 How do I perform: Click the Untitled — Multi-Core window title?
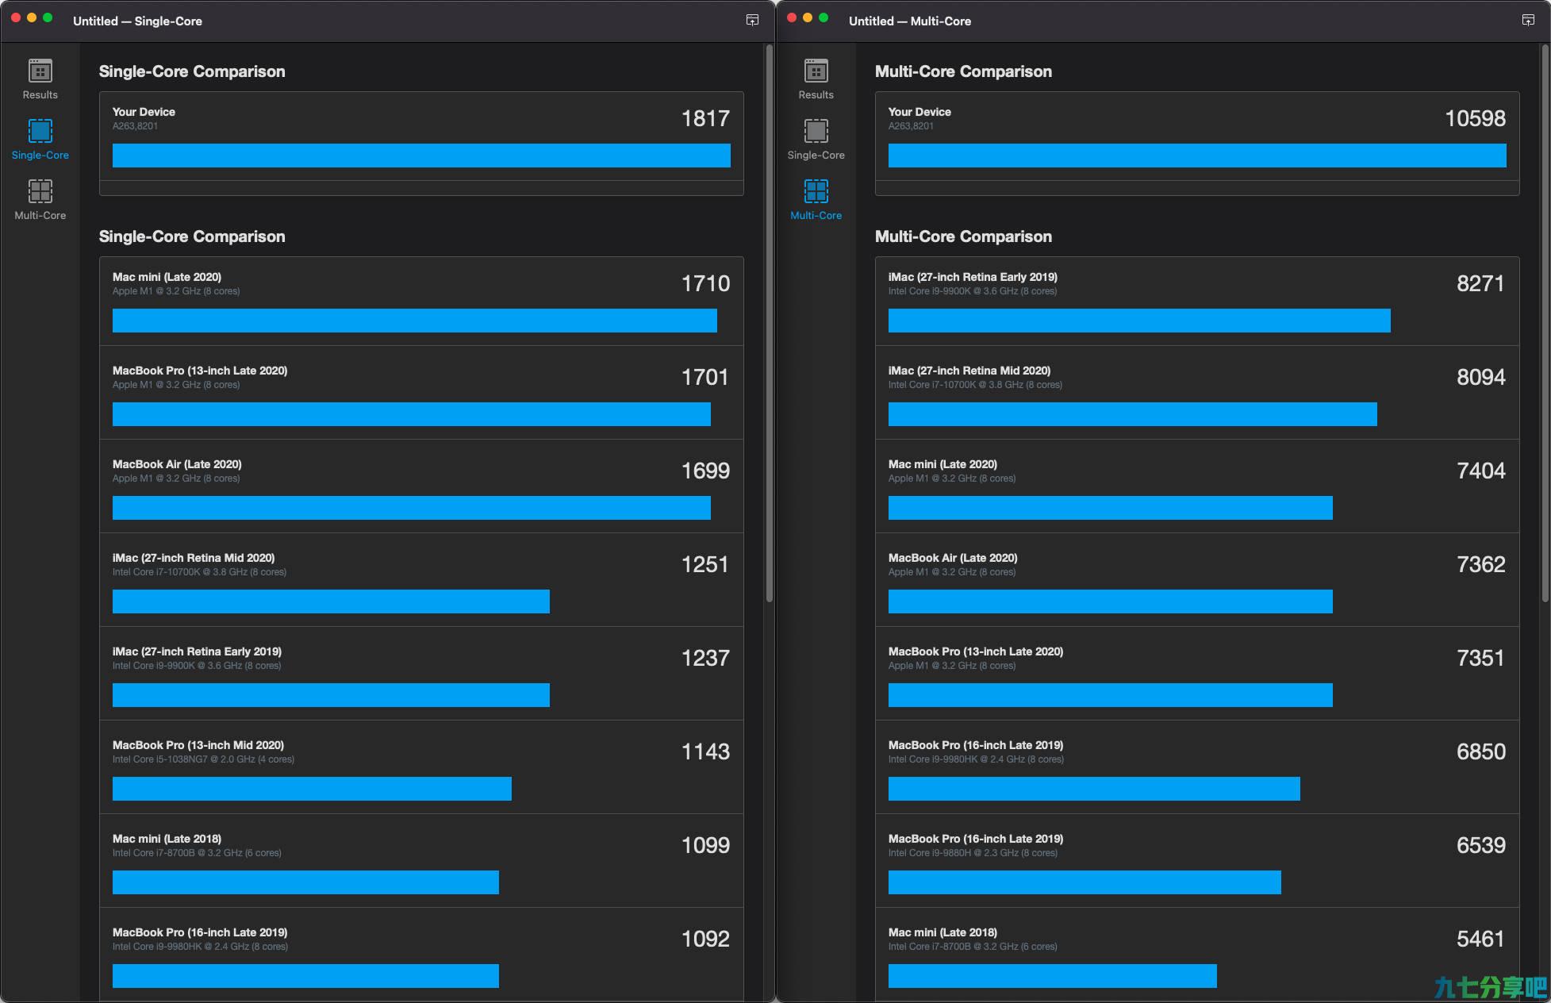910,21
